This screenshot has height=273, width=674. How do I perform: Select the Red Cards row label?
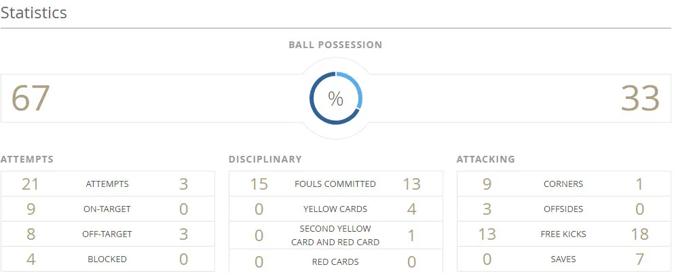335,261
